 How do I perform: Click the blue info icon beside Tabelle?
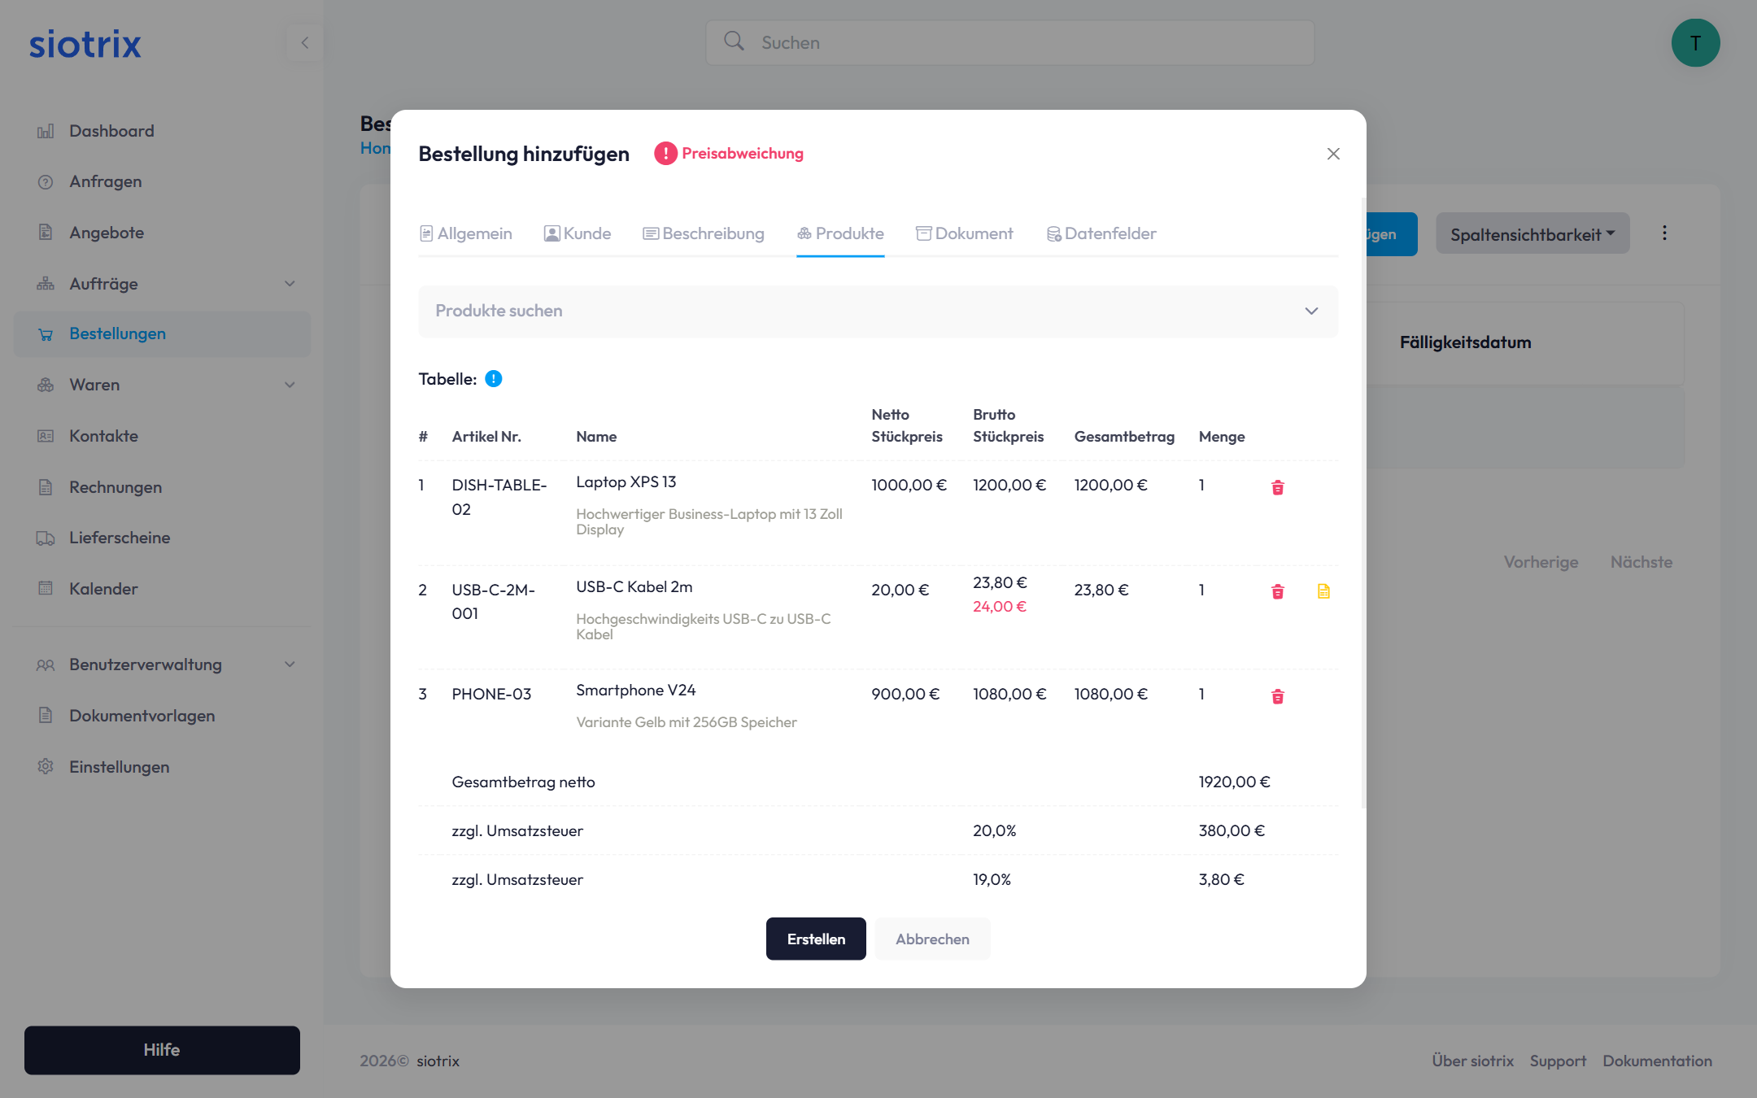493,379
